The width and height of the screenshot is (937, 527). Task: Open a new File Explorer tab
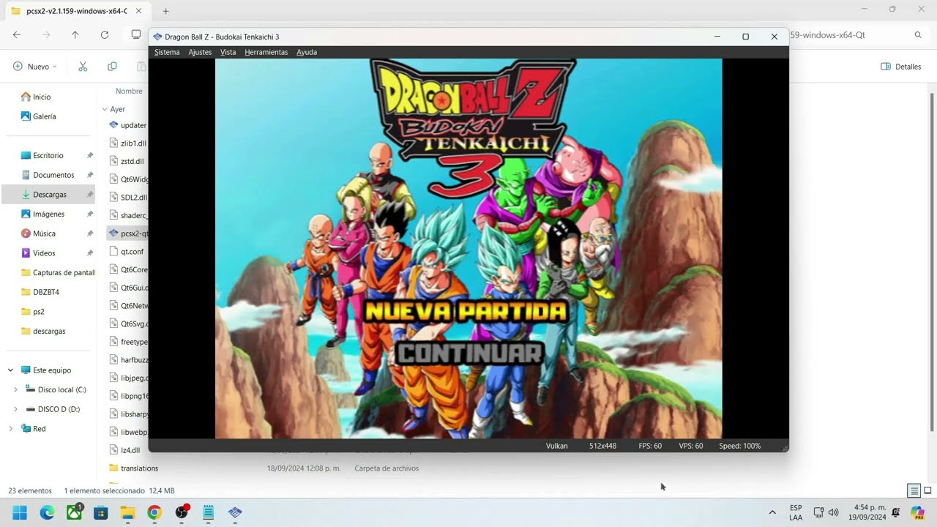(166, 11)
